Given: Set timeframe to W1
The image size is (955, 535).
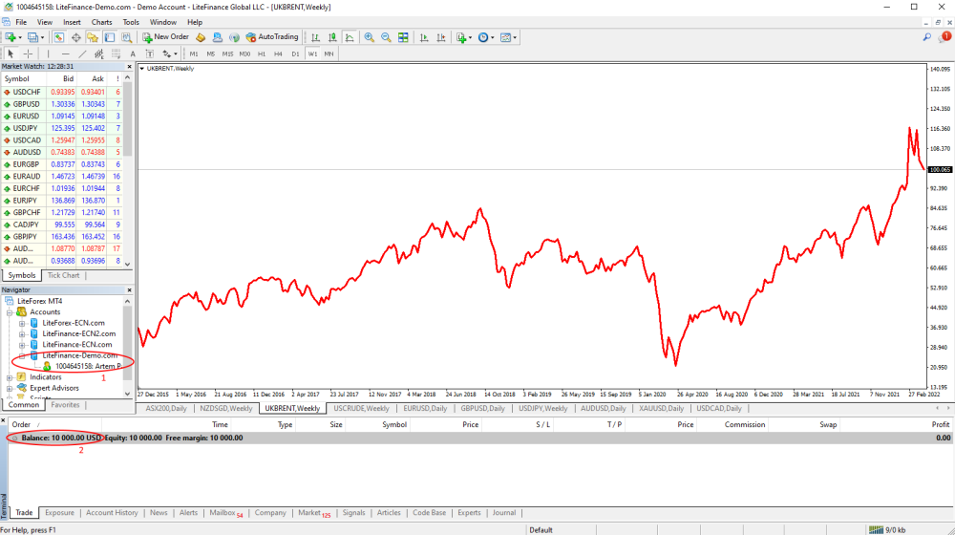Looking at the screenshot, I should (312, 53).
